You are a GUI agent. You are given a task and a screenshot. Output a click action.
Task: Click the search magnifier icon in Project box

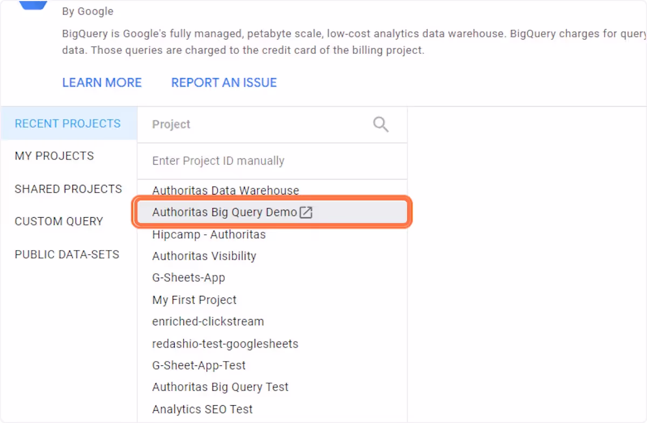pyautogui.click(x=381, y=124)
